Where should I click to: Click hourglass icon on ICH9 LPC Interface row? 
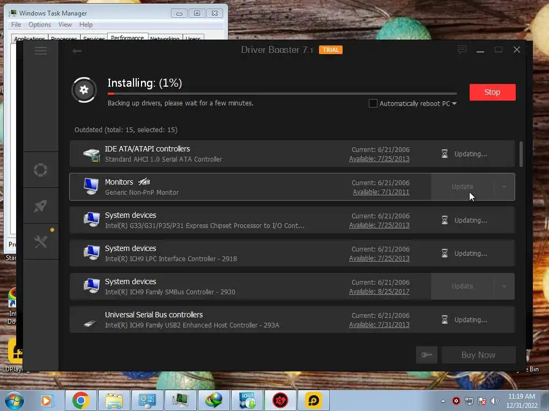click(444, 253)
